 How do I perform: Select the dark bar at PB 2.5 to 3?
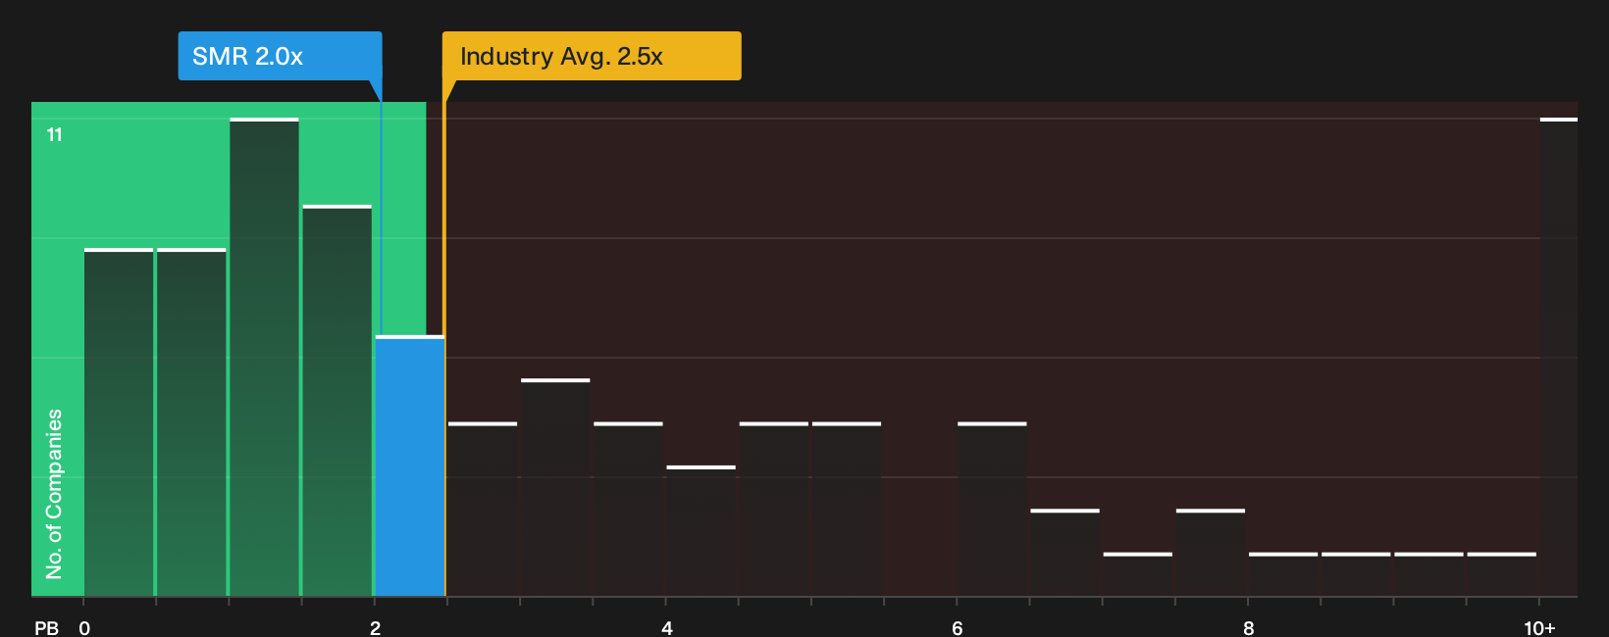pos(483,510)
